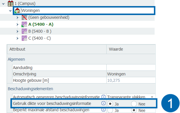Select Nee for Gebruik dikte voor beschaduwingsinformatie
180x113 pixels.
pyautogui.click(x=134, y=104)
